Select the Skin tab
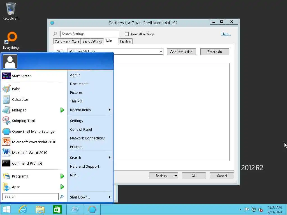 [109, 41]
